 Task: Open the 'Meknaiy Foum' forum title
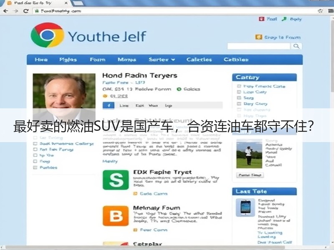click(157, 207)
